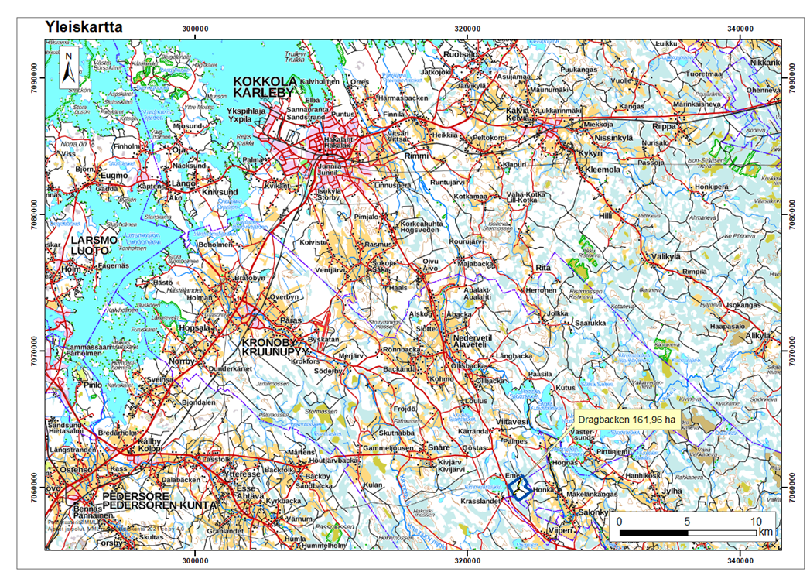Select the Dragbacken 161,96 ha callout label
The width and height of the screenshot is (810, 572).
(627, 420)
